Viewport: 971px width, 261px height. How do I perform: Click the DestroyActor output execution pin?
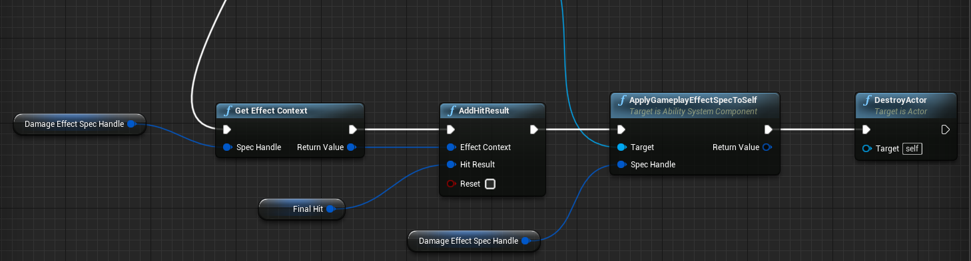pos(945,130)
